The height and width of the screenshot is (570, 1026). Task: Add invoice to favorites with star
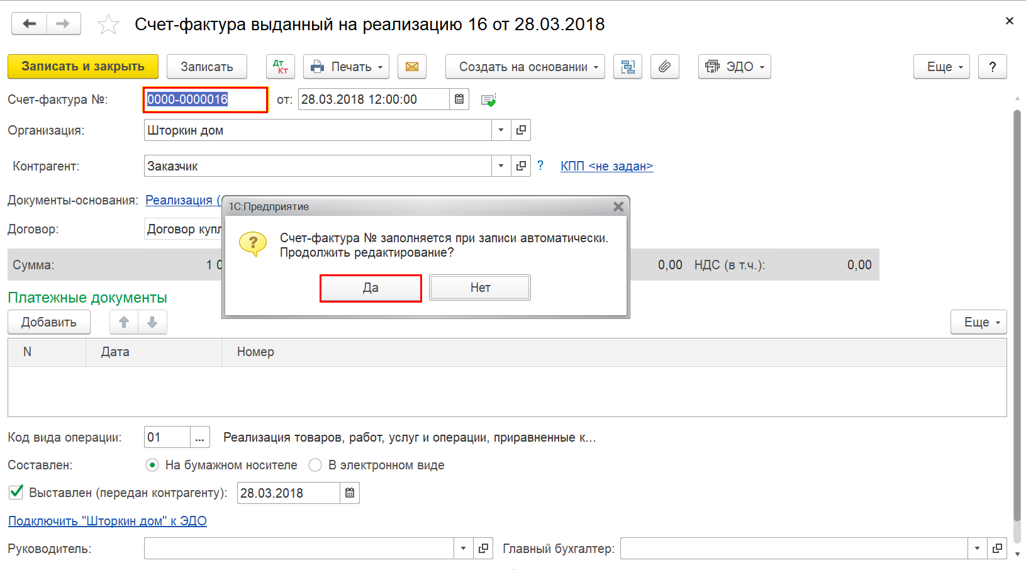pos(108,25)
